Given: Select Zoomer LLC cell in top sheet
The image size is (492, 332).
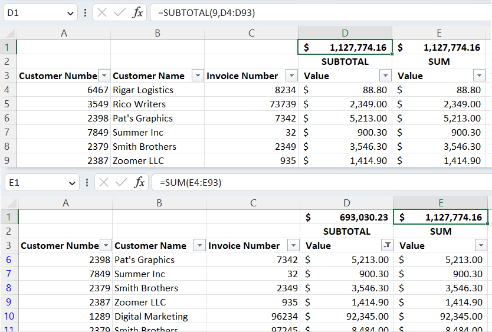Looking at the screenshot, I should 158,160.
